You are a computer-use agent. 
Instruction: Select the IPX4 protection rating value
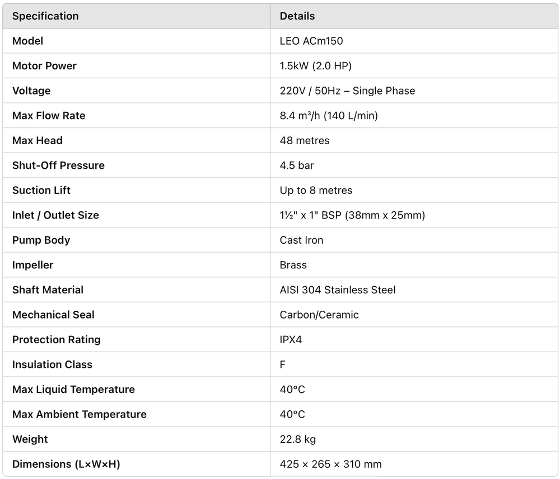291,339
